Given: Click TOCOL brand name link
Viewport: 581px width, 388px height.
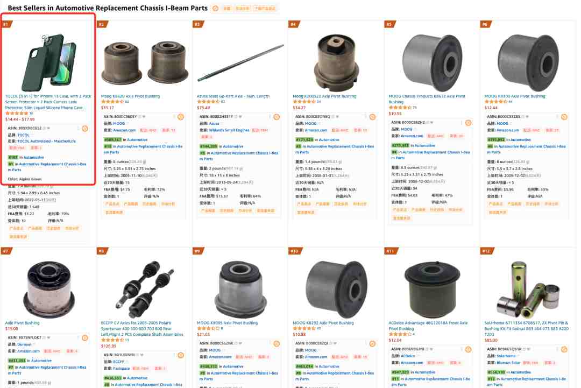Looking at the screenshot, I should [x=23, y=135].
